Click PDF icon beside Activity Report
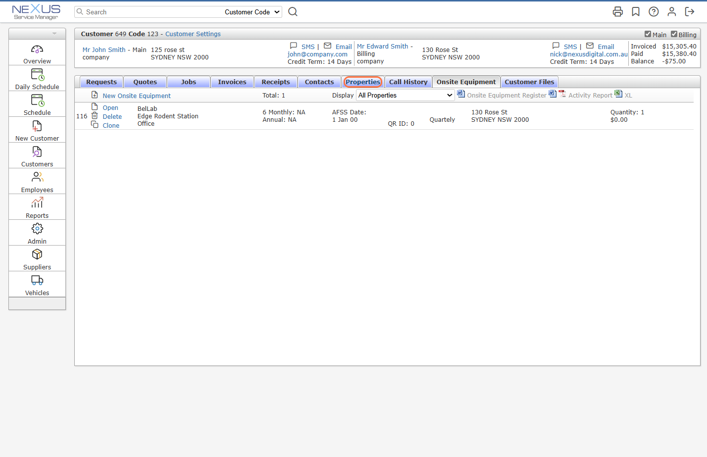This screenshot has height=457, width=707. (562, 94)
